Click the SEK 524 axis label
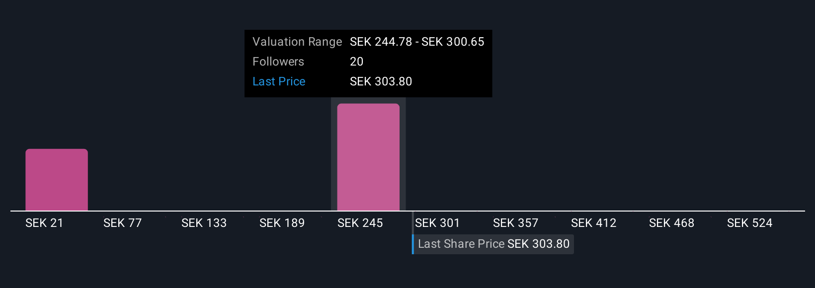Screen dimensions: 815x288 749,223
